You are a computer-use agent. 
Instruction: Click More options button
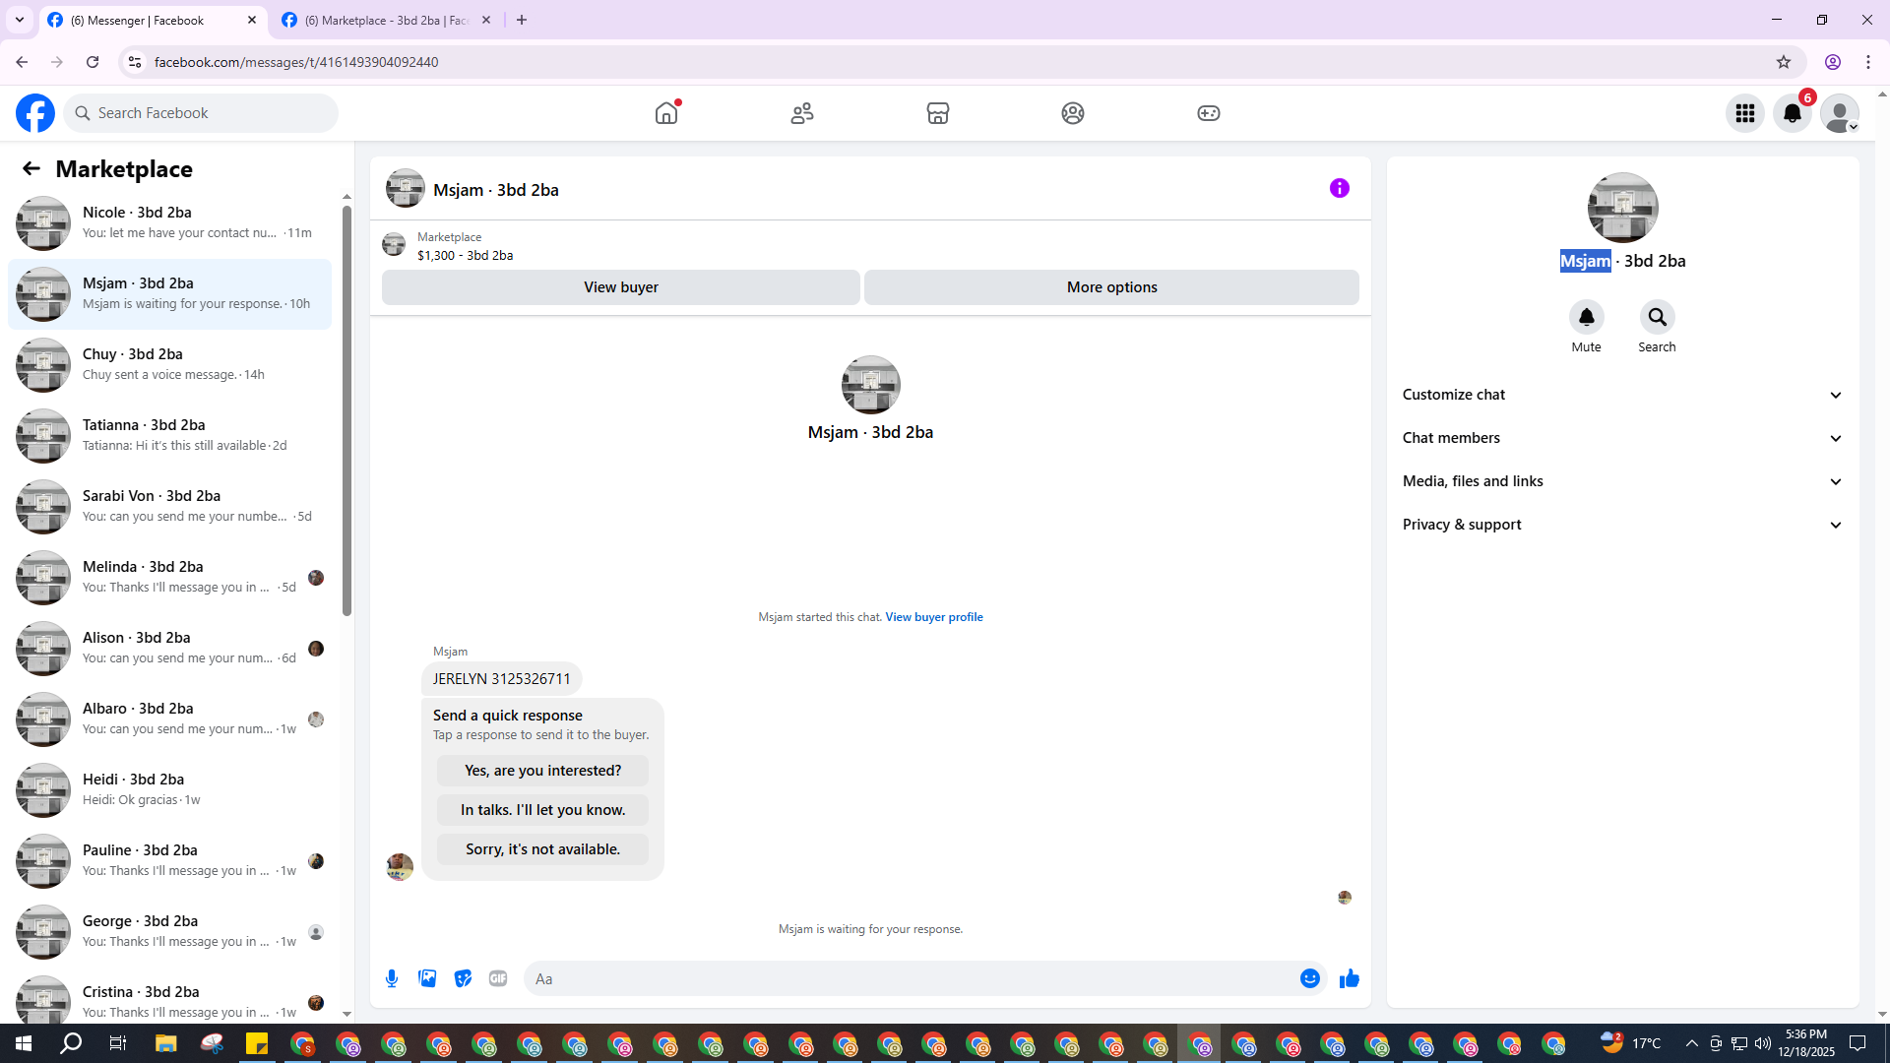[1112, 287]
